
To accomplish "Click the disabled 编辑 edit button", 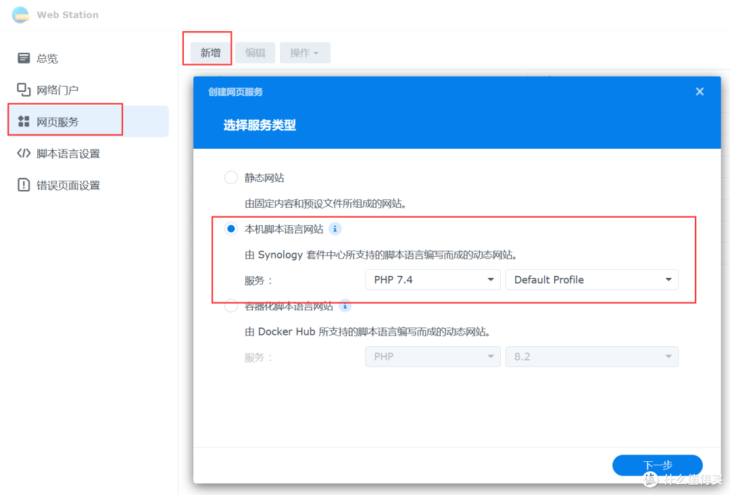I will click(x=255, y=52).
